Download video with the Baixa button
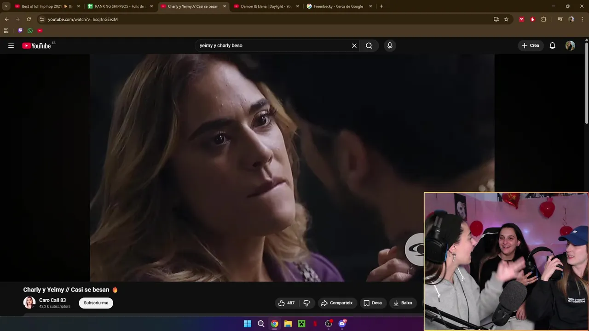589x331 pixels. tap(402, 303)
